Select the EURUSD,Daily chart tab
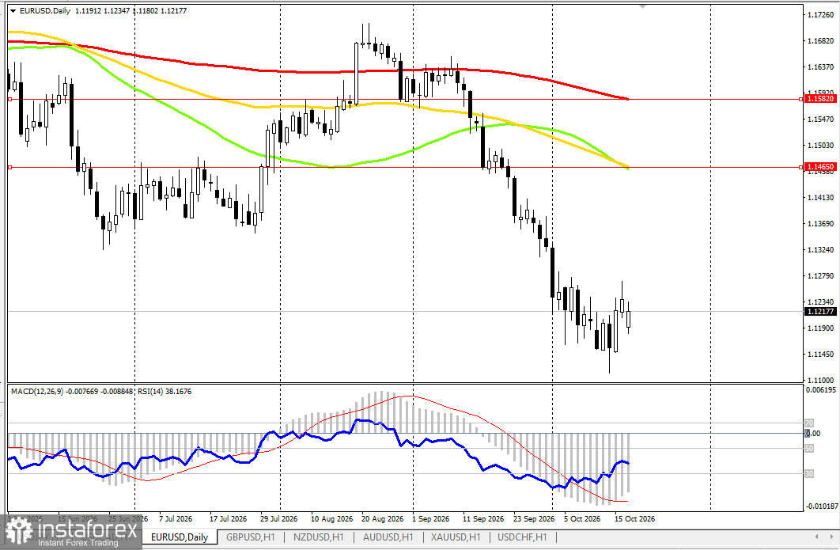 180,537
